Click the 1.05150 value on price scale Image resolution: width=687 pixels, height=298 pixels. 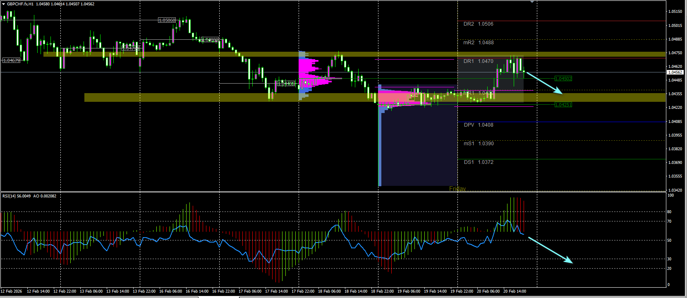[x=675, y=12]
